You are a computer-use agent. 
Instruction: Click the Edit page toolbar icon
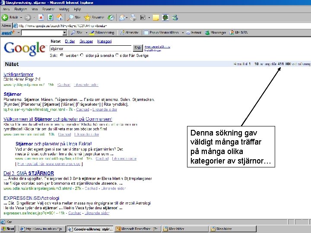point(143,18)
